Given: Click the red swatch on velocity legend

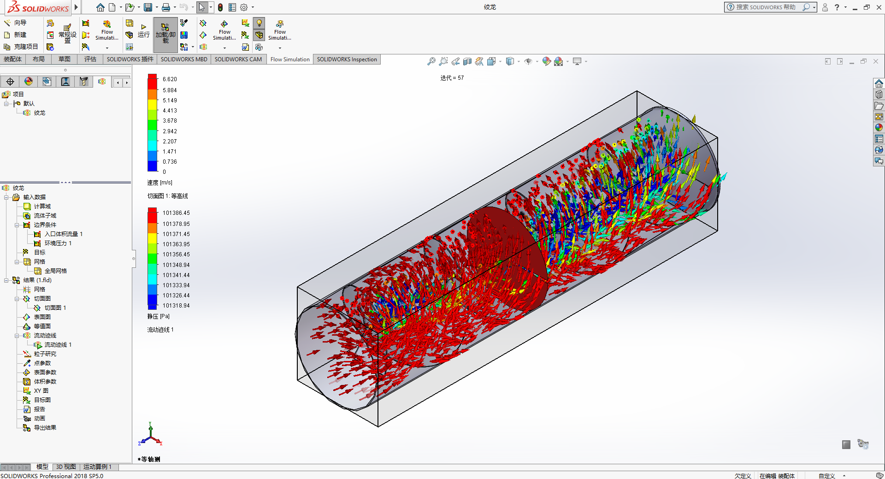Looking at the screenshot, I should click(x=153, y=82).
